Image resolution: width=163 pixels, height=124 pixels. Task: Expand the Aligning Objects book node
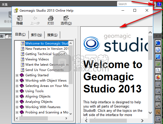[x=17, y=96]
